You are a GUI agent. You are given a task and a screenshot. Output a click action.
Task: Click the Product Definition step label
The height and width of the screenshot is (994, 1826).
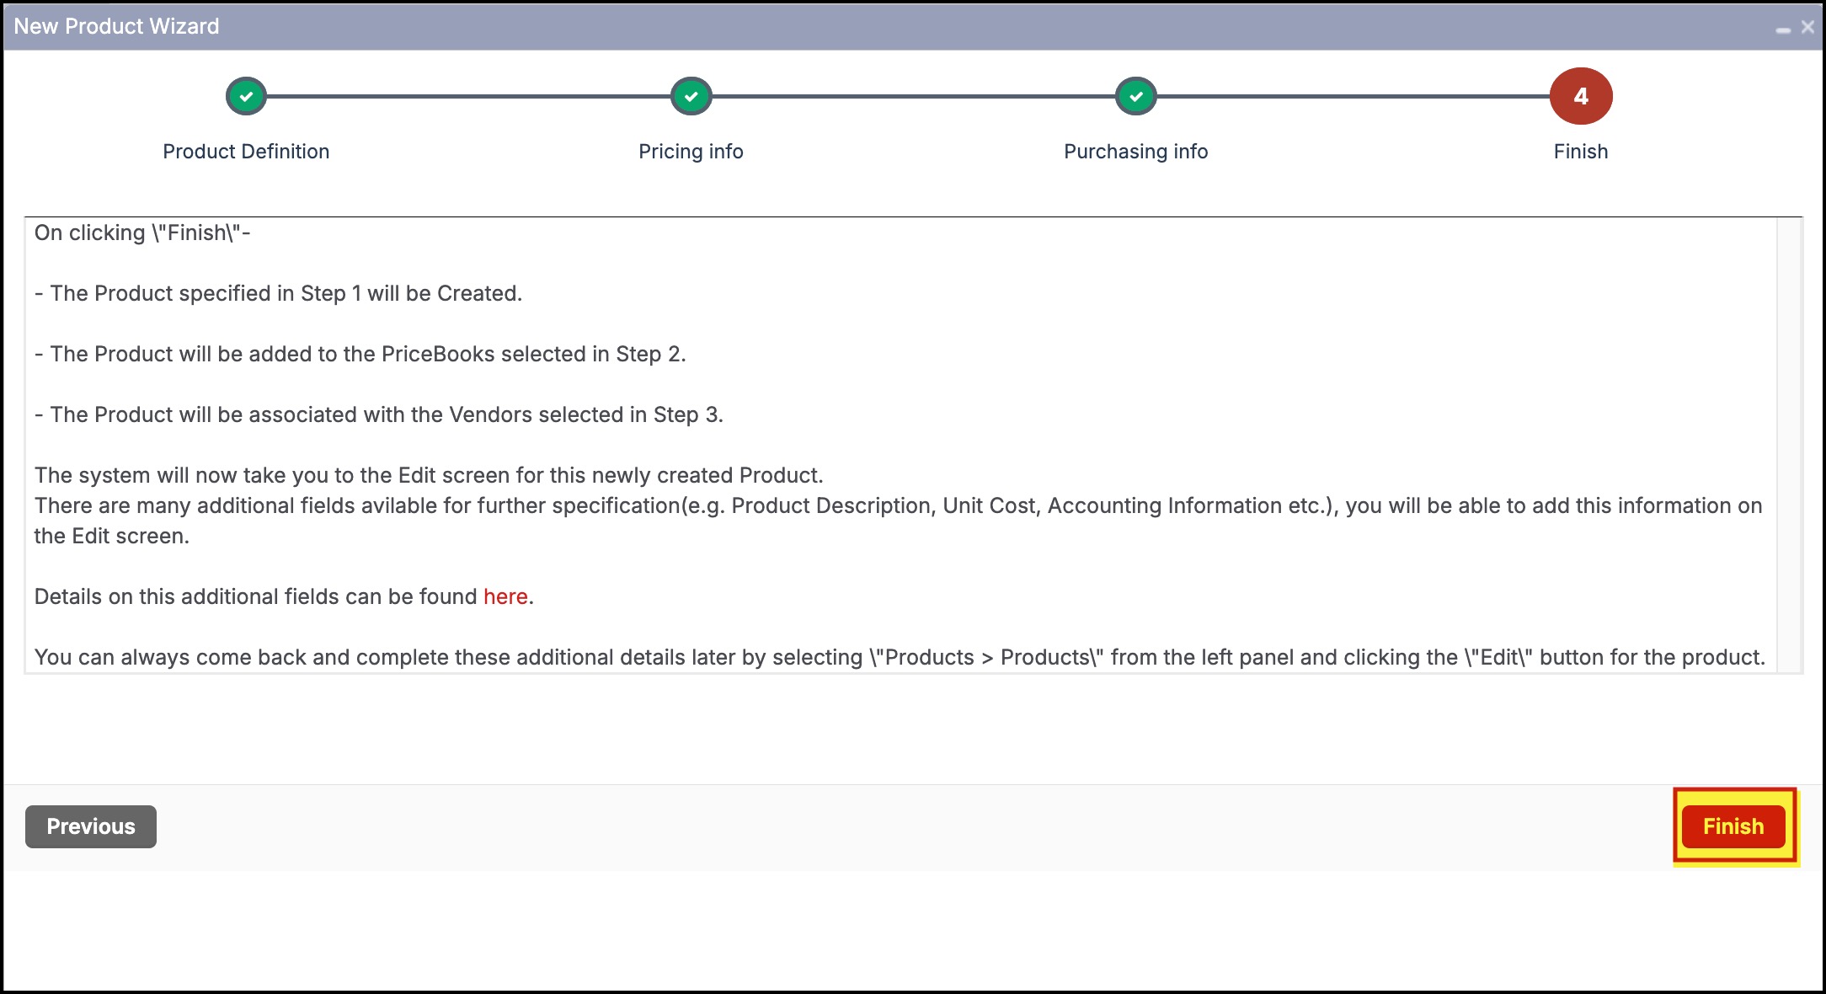click(246, 152)
